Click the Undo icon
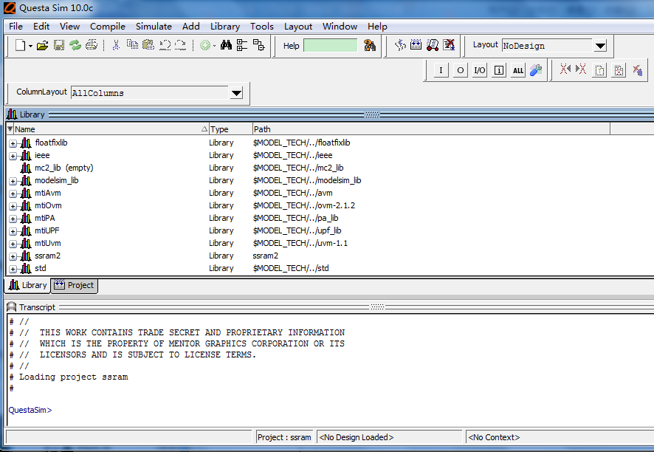Image resolution: width=654 pixels, height=452 pixels. coord(165,45)
